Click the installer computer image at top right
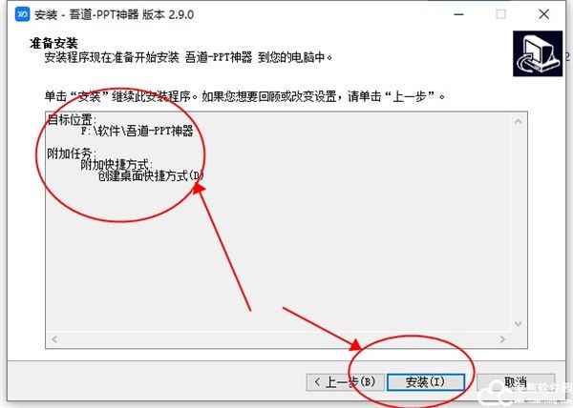Screen dimensions: 573x408 pyautogui.click(x=538, y=53)
